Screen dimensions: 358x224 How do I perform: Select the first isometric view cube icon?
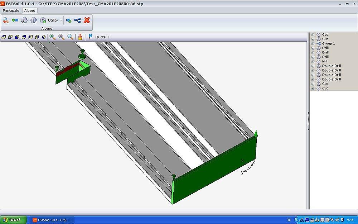tap(3, 37)
